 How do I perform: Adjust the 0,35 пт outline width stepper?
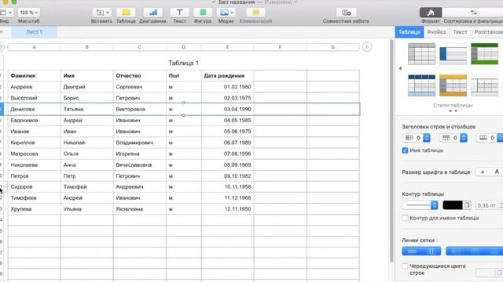click(x=501, y=205)
